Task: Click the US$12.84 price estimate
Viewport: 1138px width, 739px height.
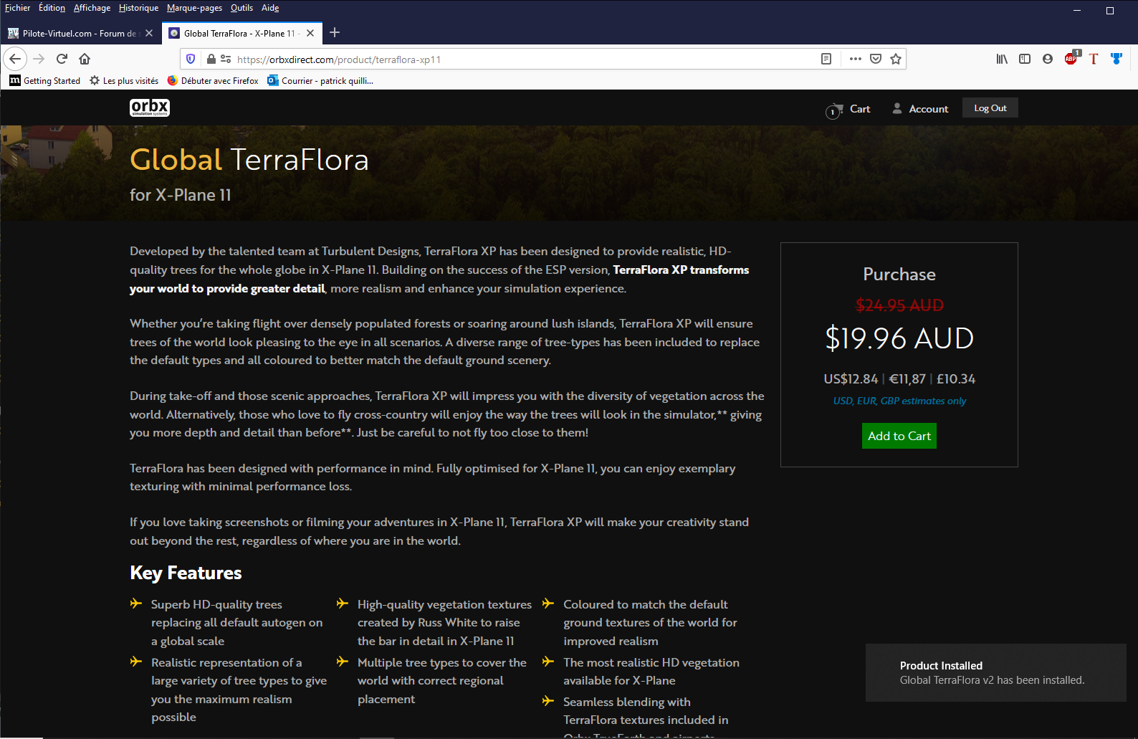Action: tap(851, 378)
